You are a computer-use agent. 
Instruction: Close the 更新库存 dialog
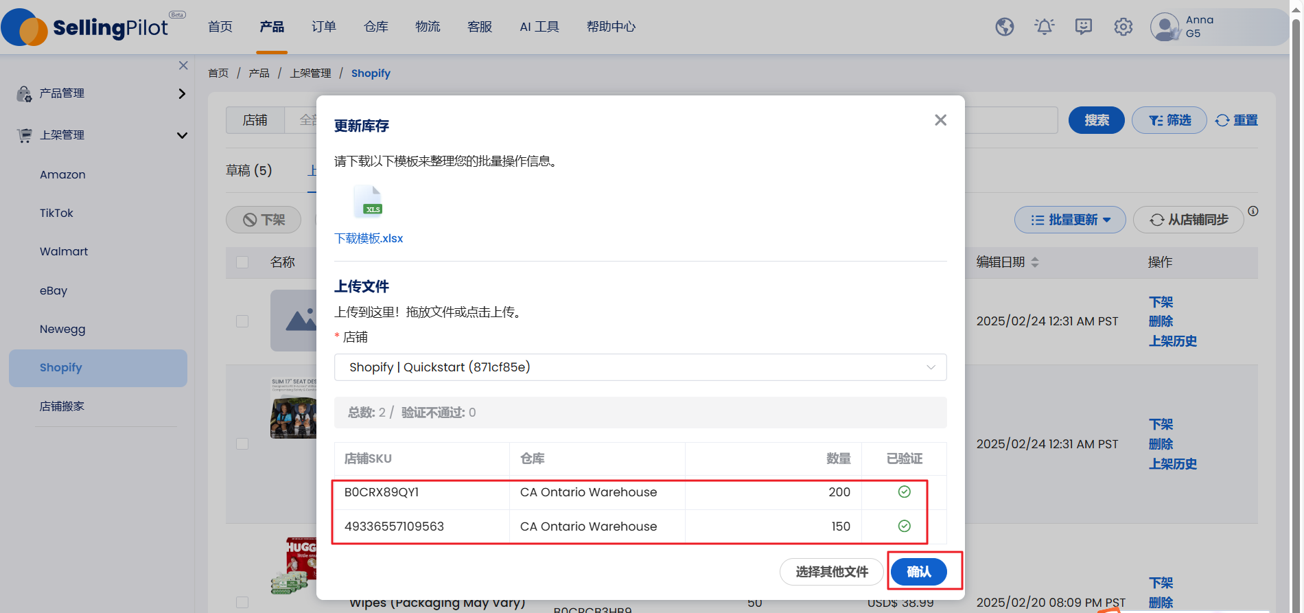(940, 120)
